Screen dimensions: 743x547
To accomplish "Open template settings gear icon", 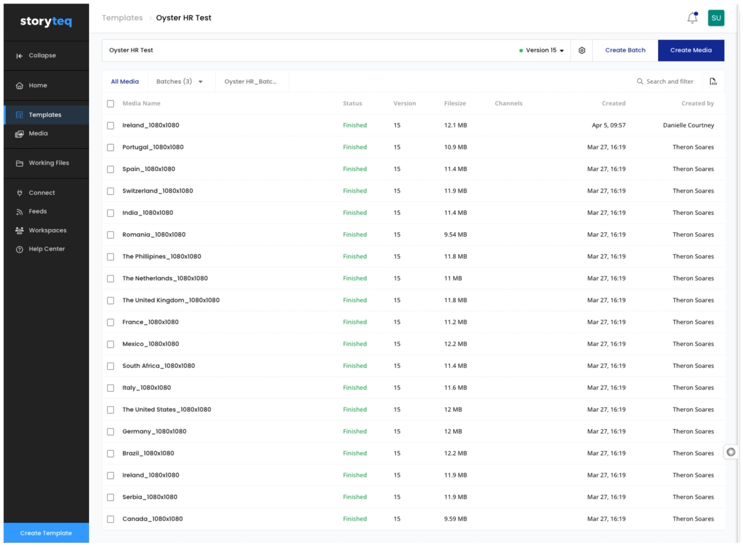I will pos(581,50).
